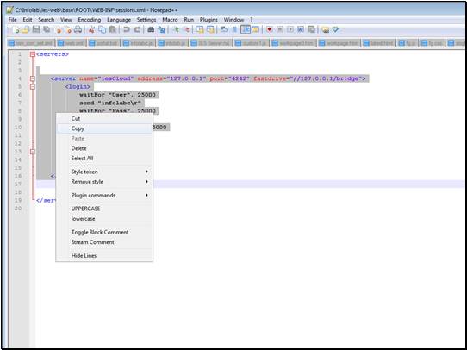Open the Search menu
Image resolution: width=467 pixels, height=350 pixels.
[47, 20]
